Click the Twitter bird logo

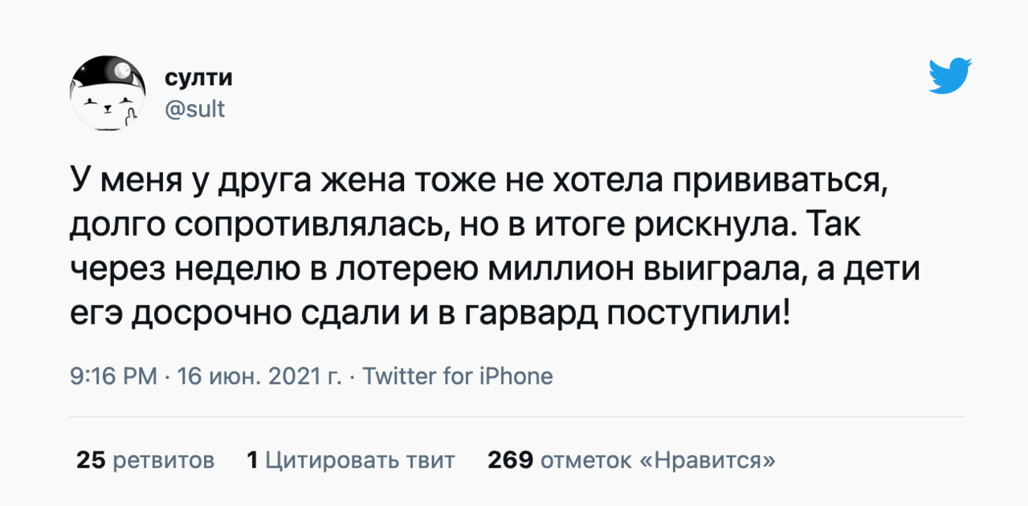(x=950, y=77)
